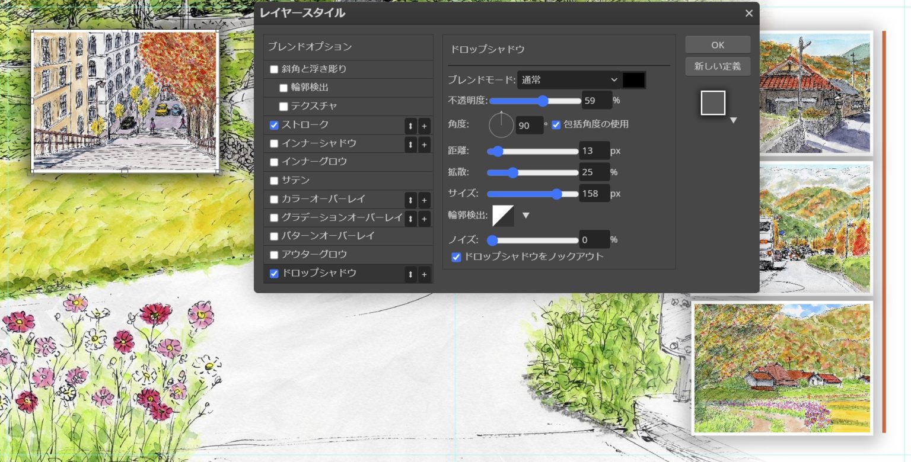Click the reorder arrows beside Gradient Overlay
The height and width of the screenshot is (462, 911).
(411, 219)
